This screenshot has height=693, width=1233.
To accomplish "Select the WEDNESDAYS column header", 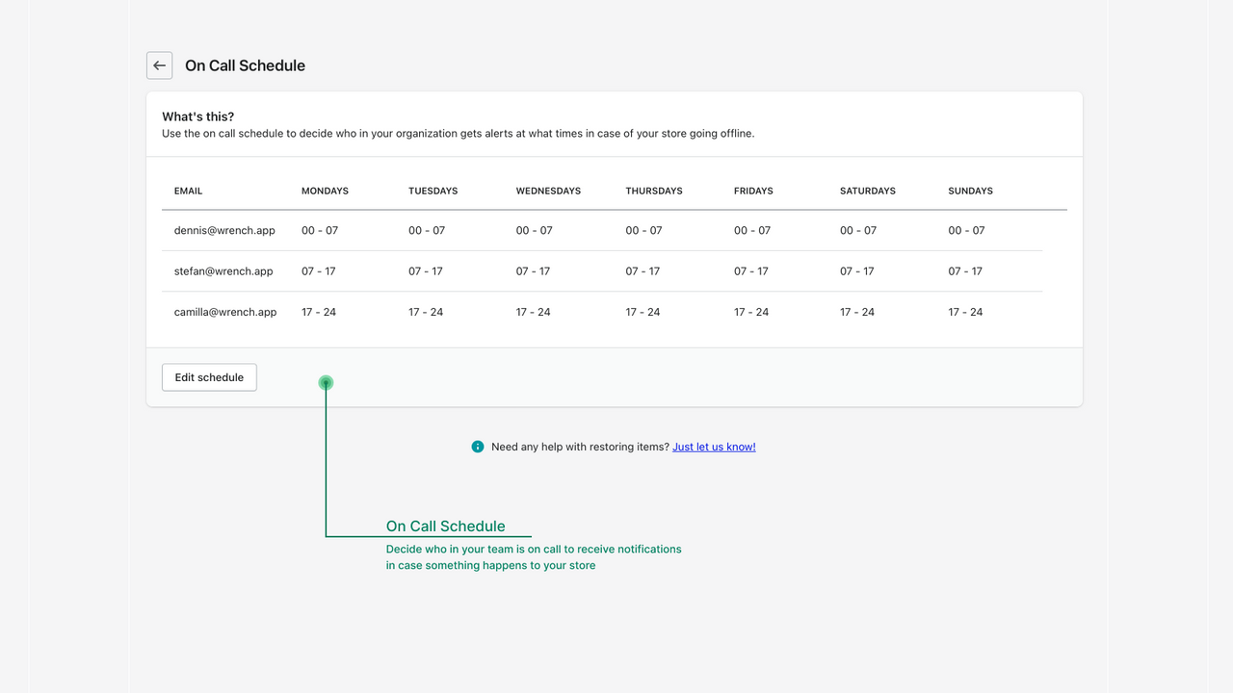I will [548, 191].
